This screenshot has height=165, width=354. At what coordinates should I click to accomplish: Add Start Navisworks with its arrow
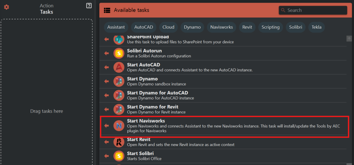pos(106,126)
